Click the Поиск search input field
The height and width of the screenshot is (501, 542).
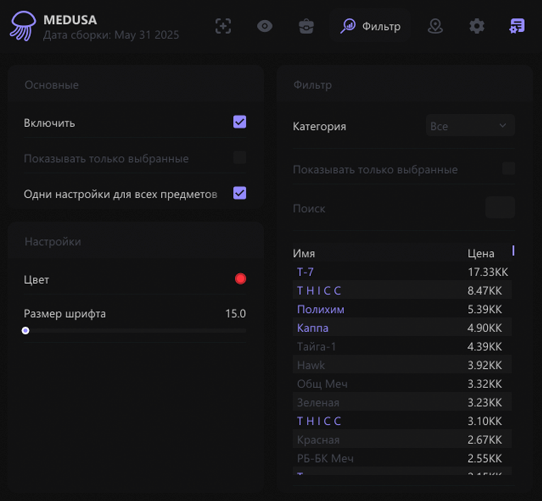coord(500,208)
